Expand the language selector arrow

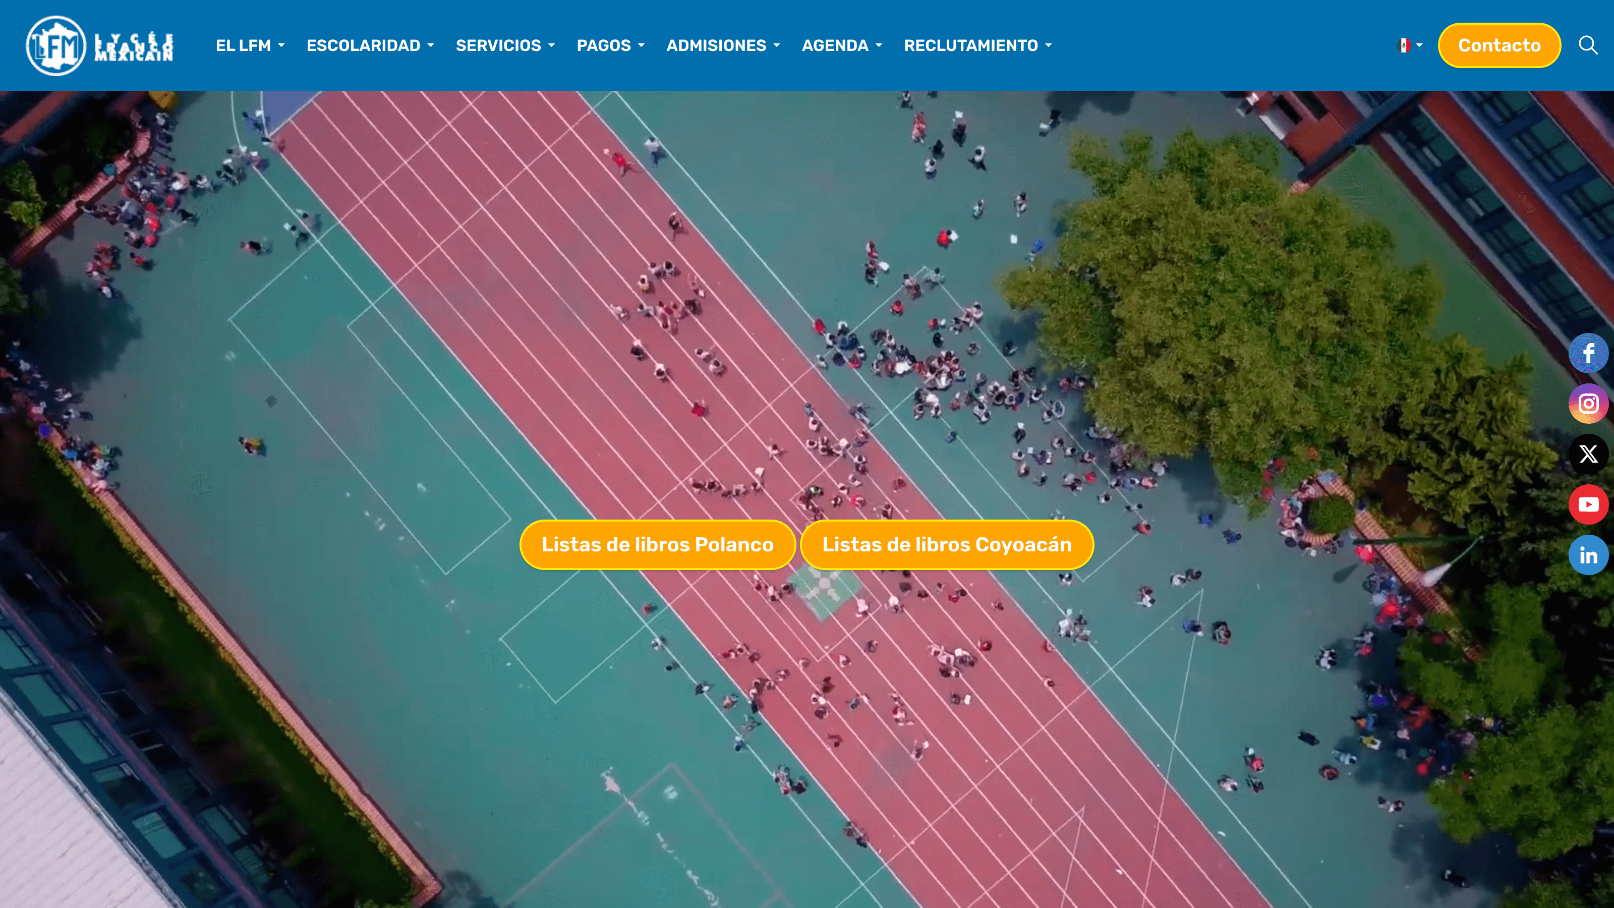click(x=1420, y=45)
